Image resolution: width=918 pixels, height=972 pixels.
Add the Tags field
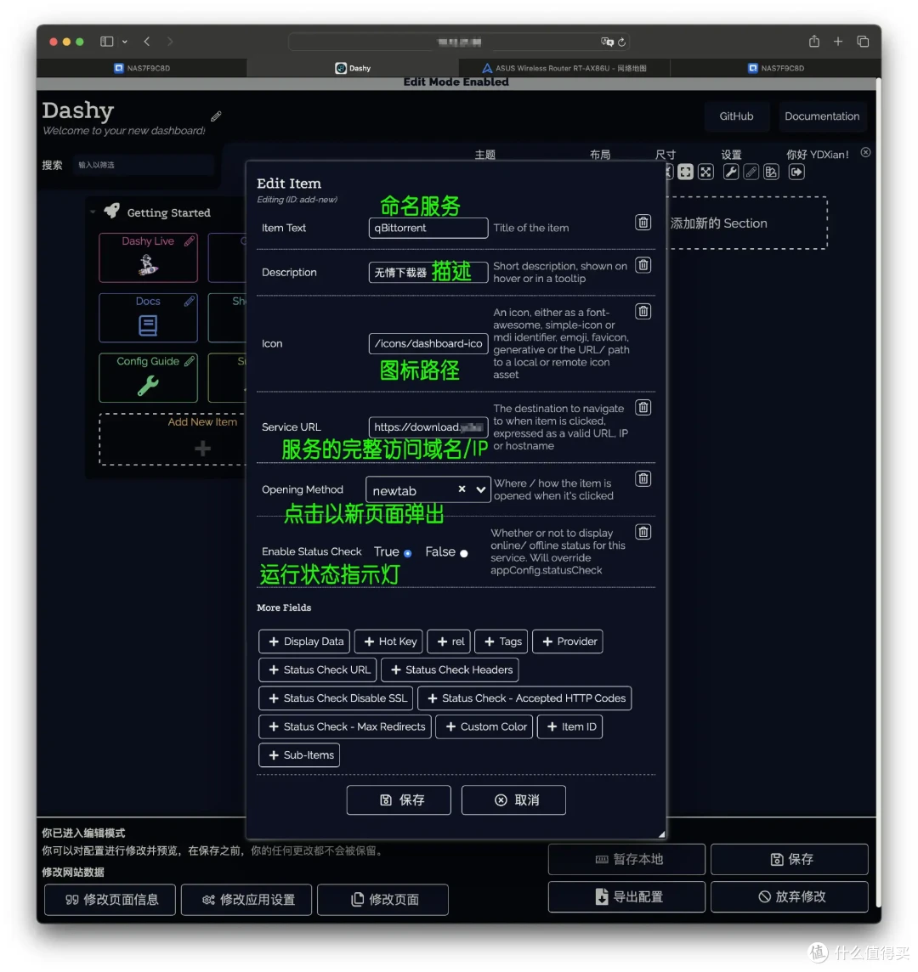pos(501,641)
